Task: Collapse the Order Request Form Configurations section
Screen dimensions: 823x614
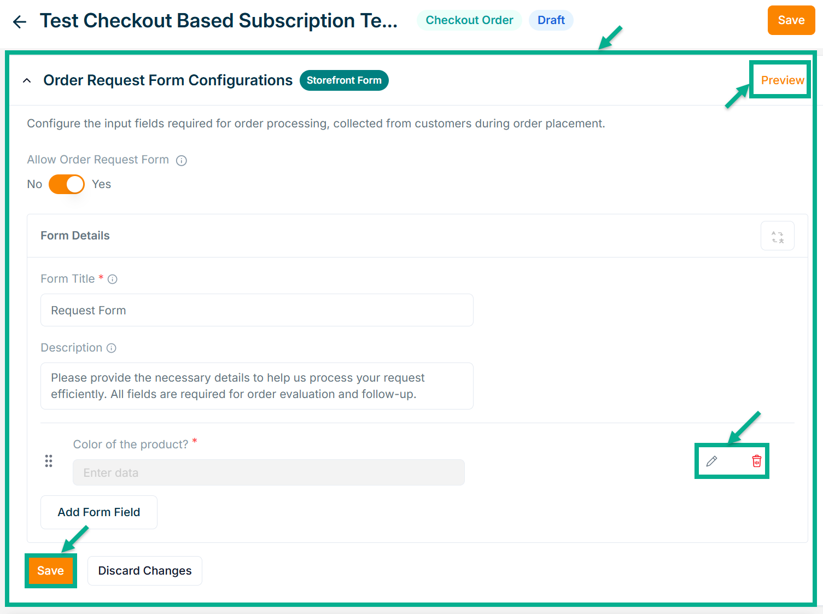Action: coord(27,81)
